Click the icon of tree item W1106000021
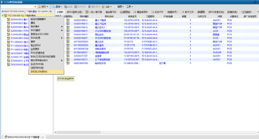This screenshot has height=139, width=259. [9, 42]
